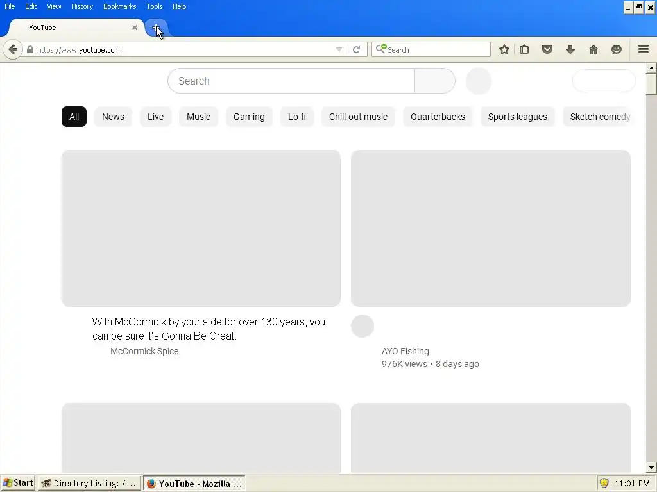Screen dimensions: 657x492
Task: Open the URL history dropdown arrow
Action: point(339,50)
